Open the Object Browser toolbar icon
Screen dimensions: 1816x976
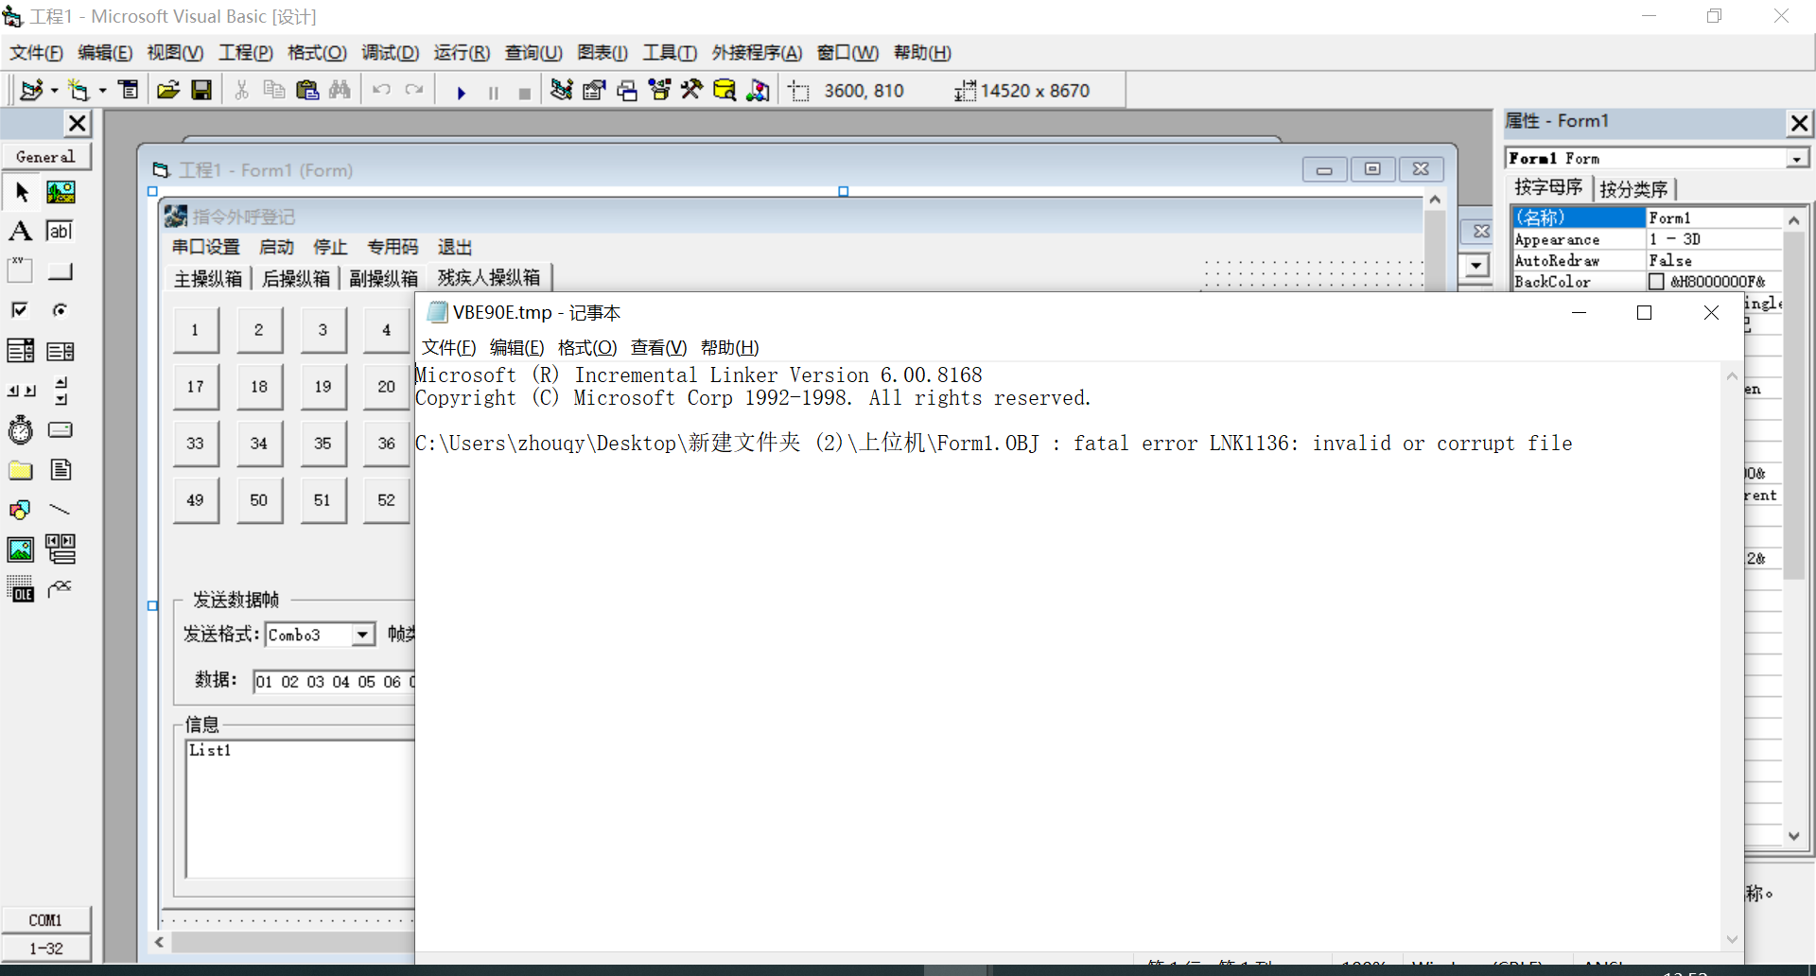(x=659, y=90)
